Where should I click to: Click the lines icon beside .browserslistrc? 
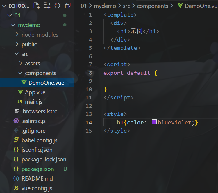click(x=17, y=111)
